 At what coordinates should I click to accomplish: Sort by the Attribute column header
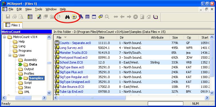(x=159, y=37)
